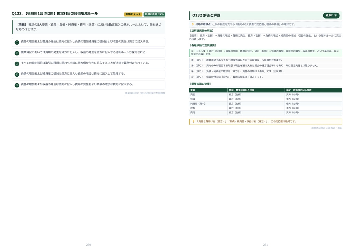Select answer option starting 資産の増加および費用の発生は借方
Screen dimensions: 354x250
(88, 42)
